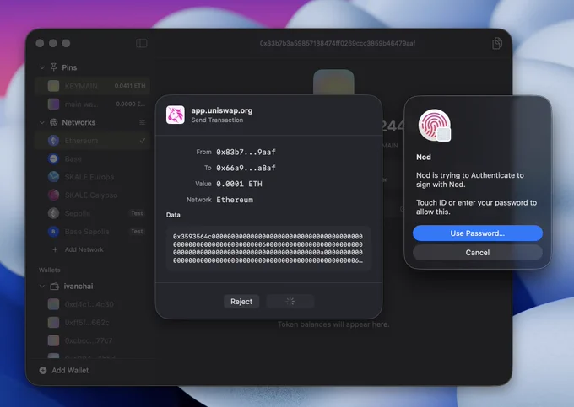The height and width of the screenshot is (407, 574).
Task: Select the main wallet pin row
Action: pos(93,104)
